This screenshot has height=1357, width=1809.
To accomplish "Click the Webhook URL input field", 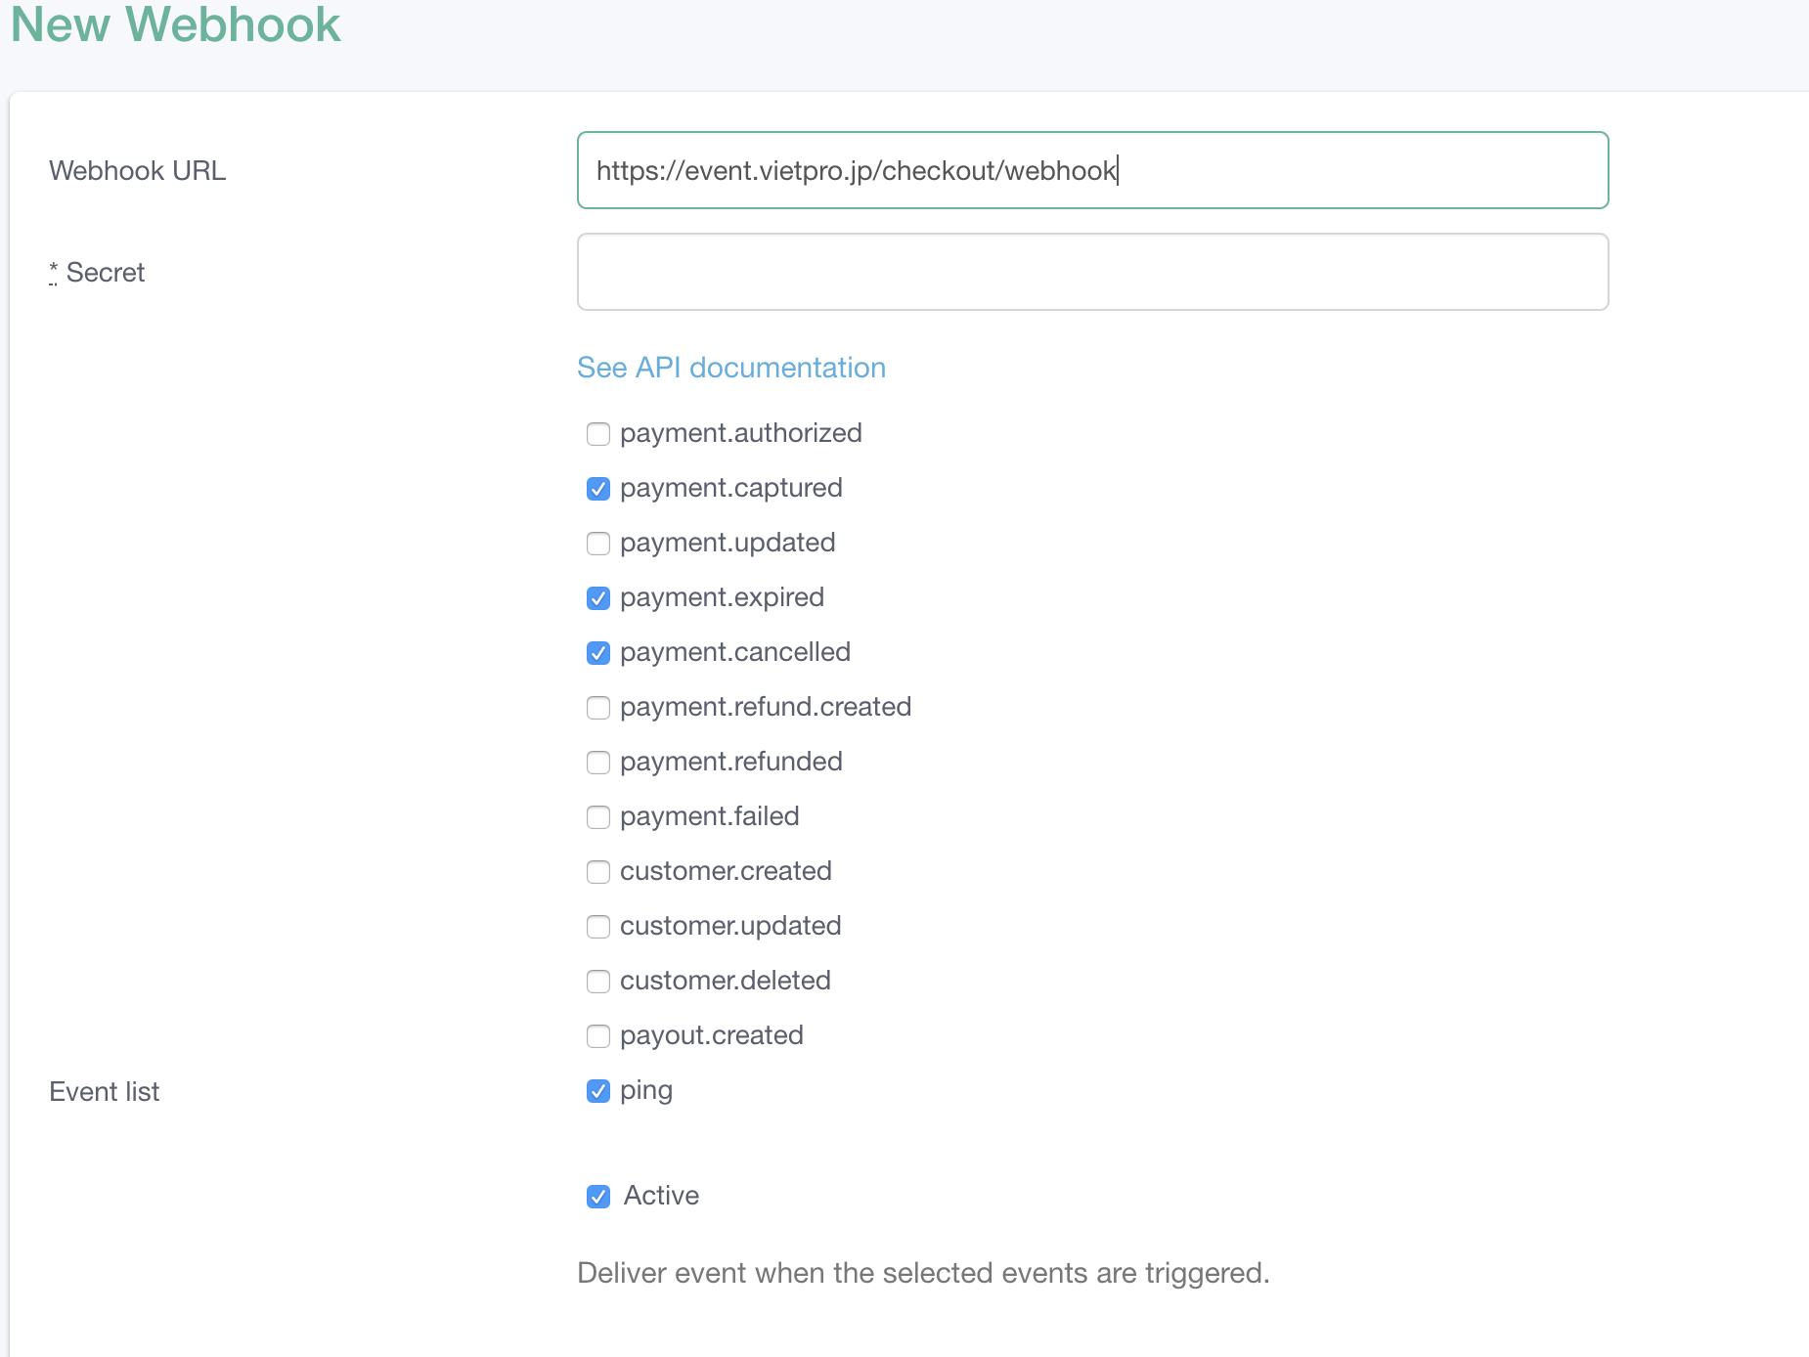I will [1091, 170].
